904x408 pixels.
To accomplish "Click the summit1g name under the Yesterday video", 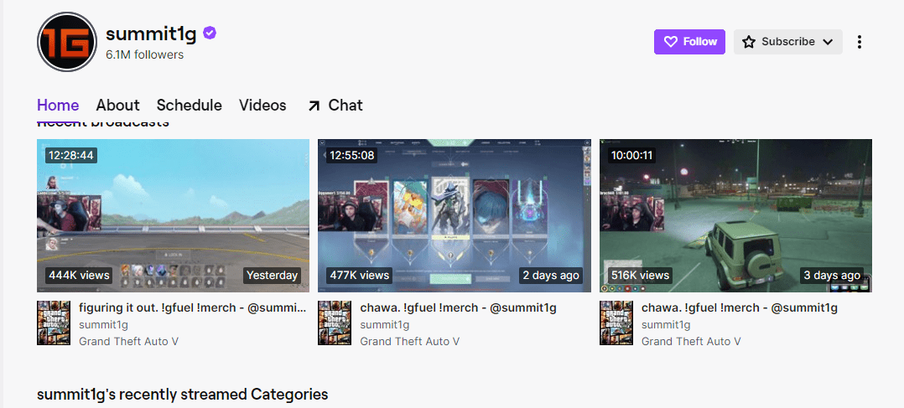I will pyautogui.click(x=104, y=325).
